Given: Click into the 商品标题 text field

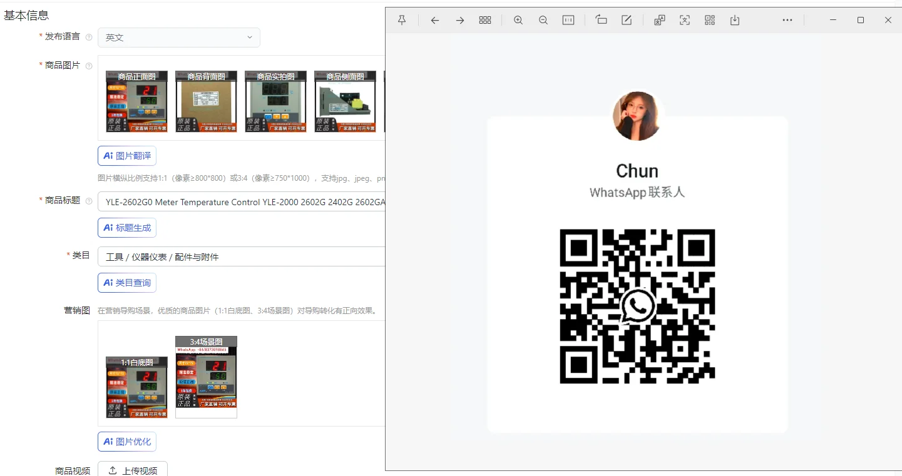Looking at the screenshot, I should pyautogui.click(x=241, y=202).
